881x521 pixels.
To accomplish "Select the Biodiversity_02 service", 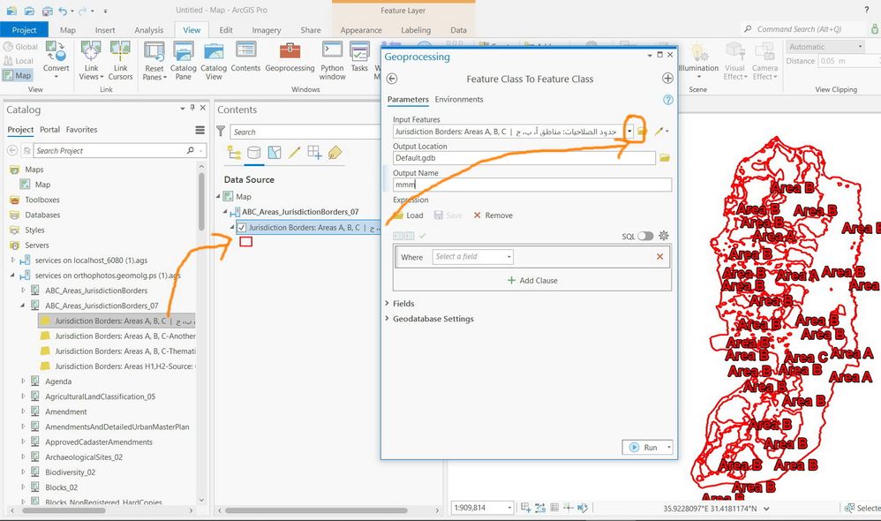I will pyautogui.click(x=71, y=472).
